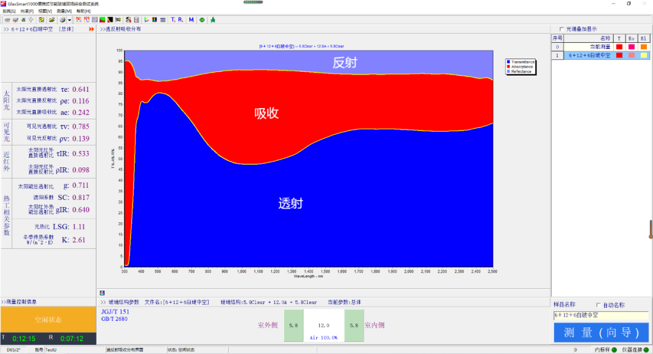This screenshot has height=354, width=653.
Task: Click the Ro swatch of 6+12+6白玻中空 row
Action: pos(631,56)
